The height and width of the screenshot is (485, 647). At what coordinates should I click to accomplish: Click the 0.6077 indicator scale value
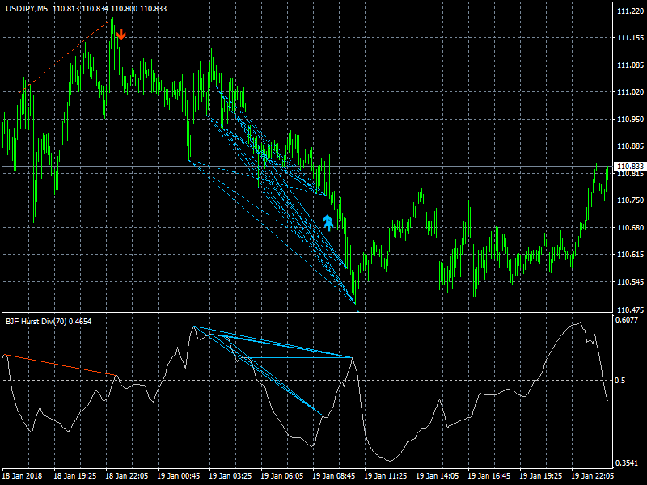tap(626, 319)
